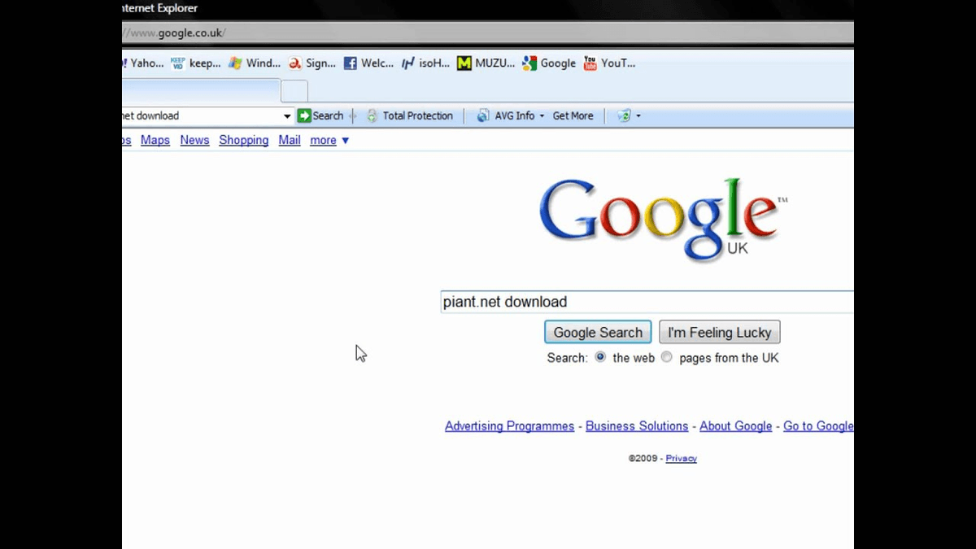Open AVG Total Protection
Image resolution: width=976 pixels, height=549 pixels.
(x=409, y=115)
